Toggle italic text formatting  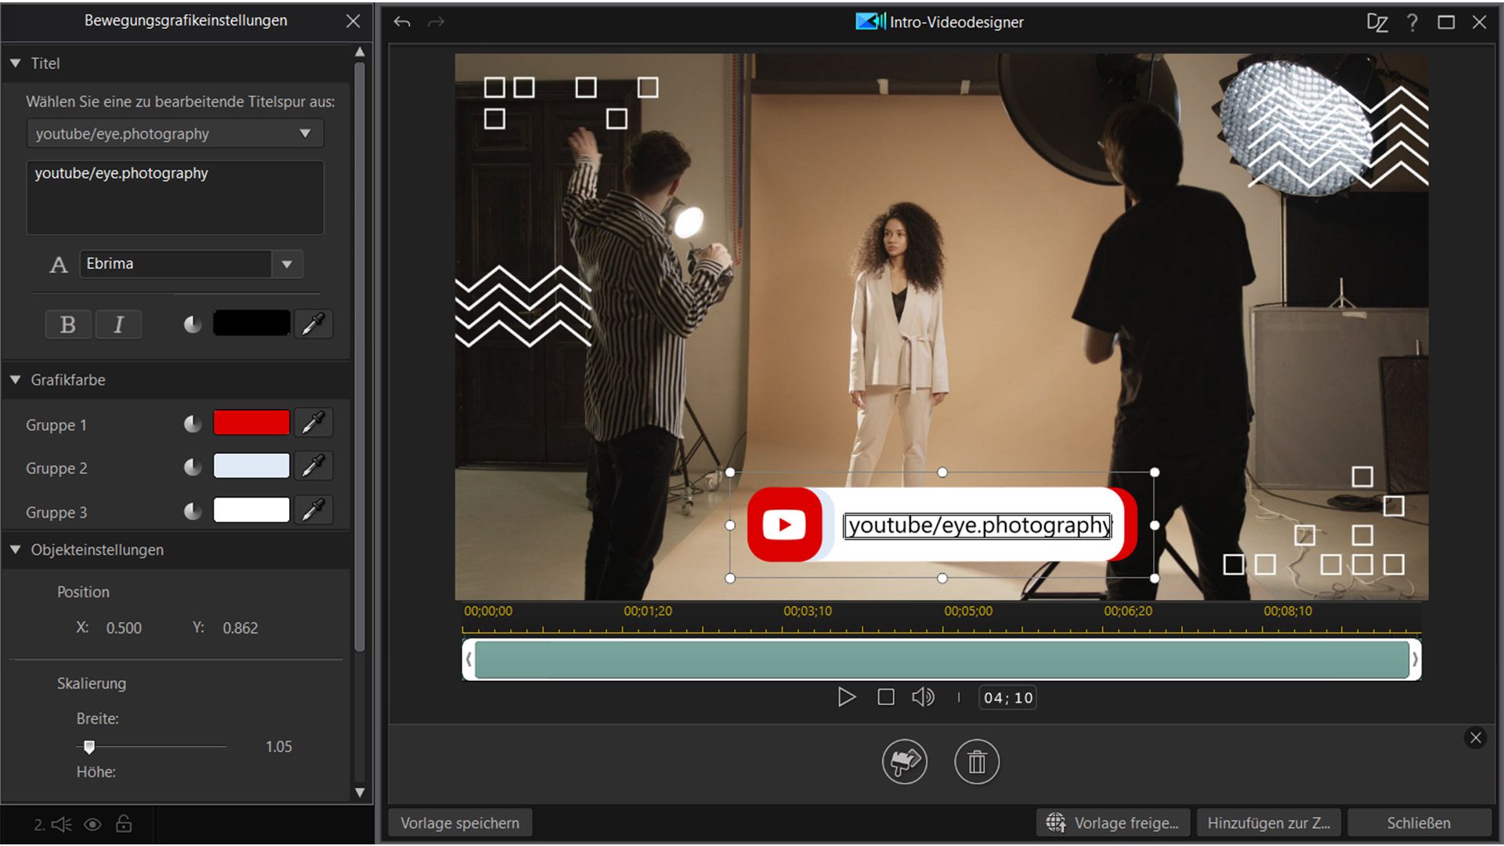coord(118,324)
